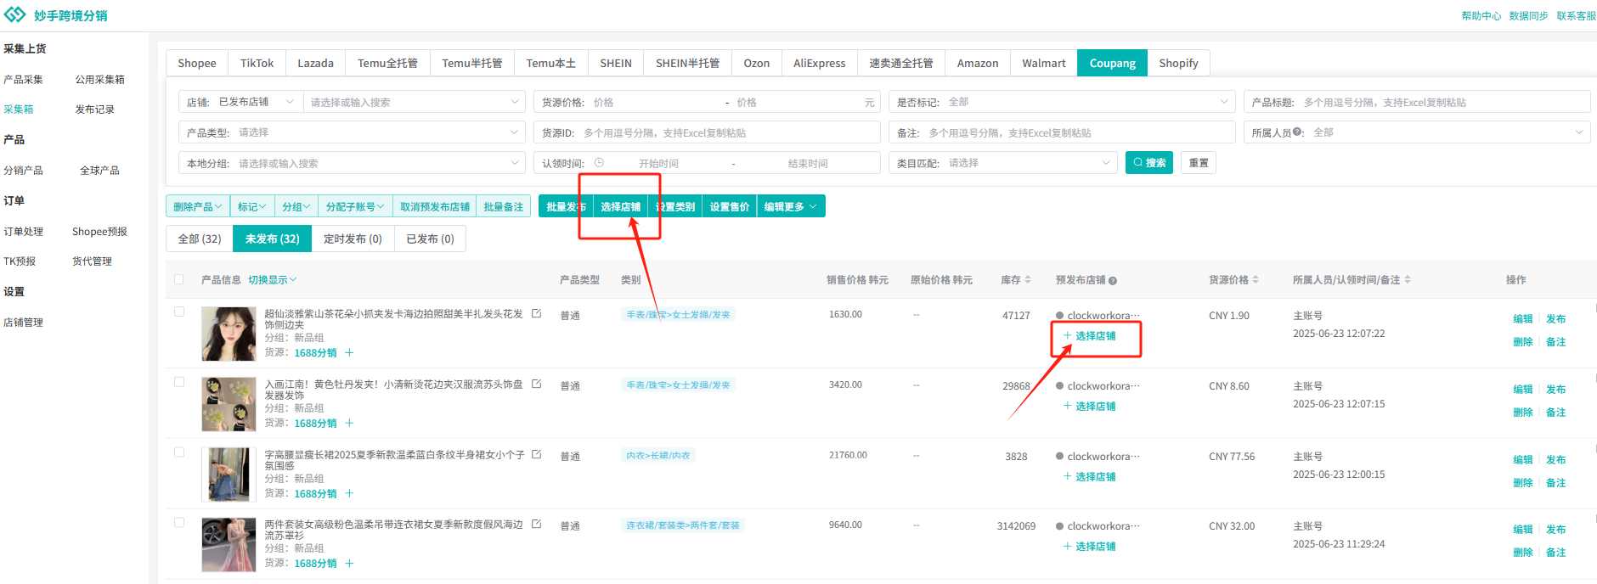Click edit-title icon for 字高腰显瘦长裙 product
This screenshot has height=584, width=1597.
537,454
